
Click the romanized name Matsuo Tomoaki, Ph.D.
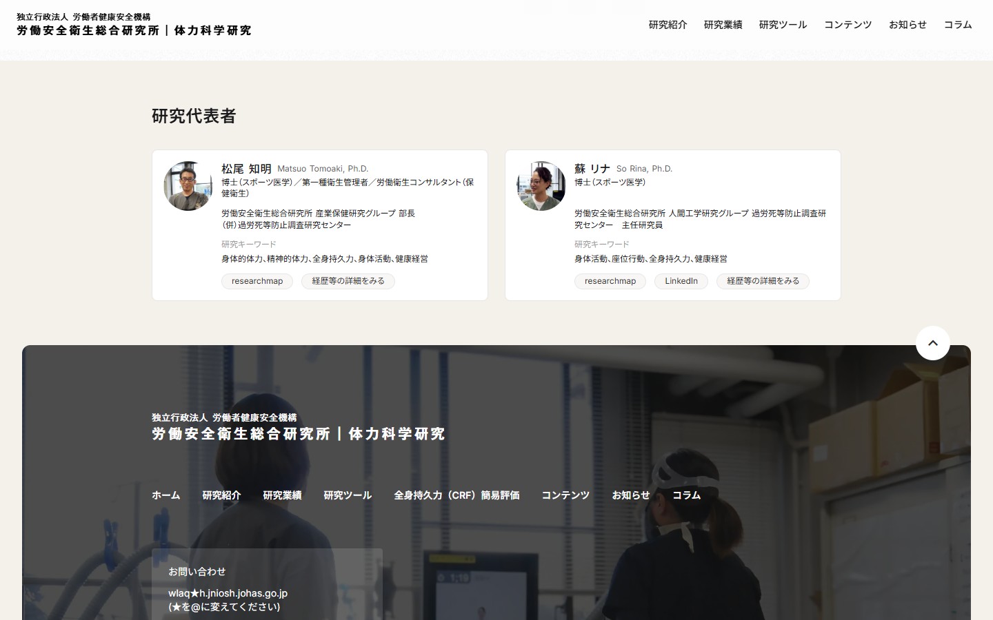323,169
